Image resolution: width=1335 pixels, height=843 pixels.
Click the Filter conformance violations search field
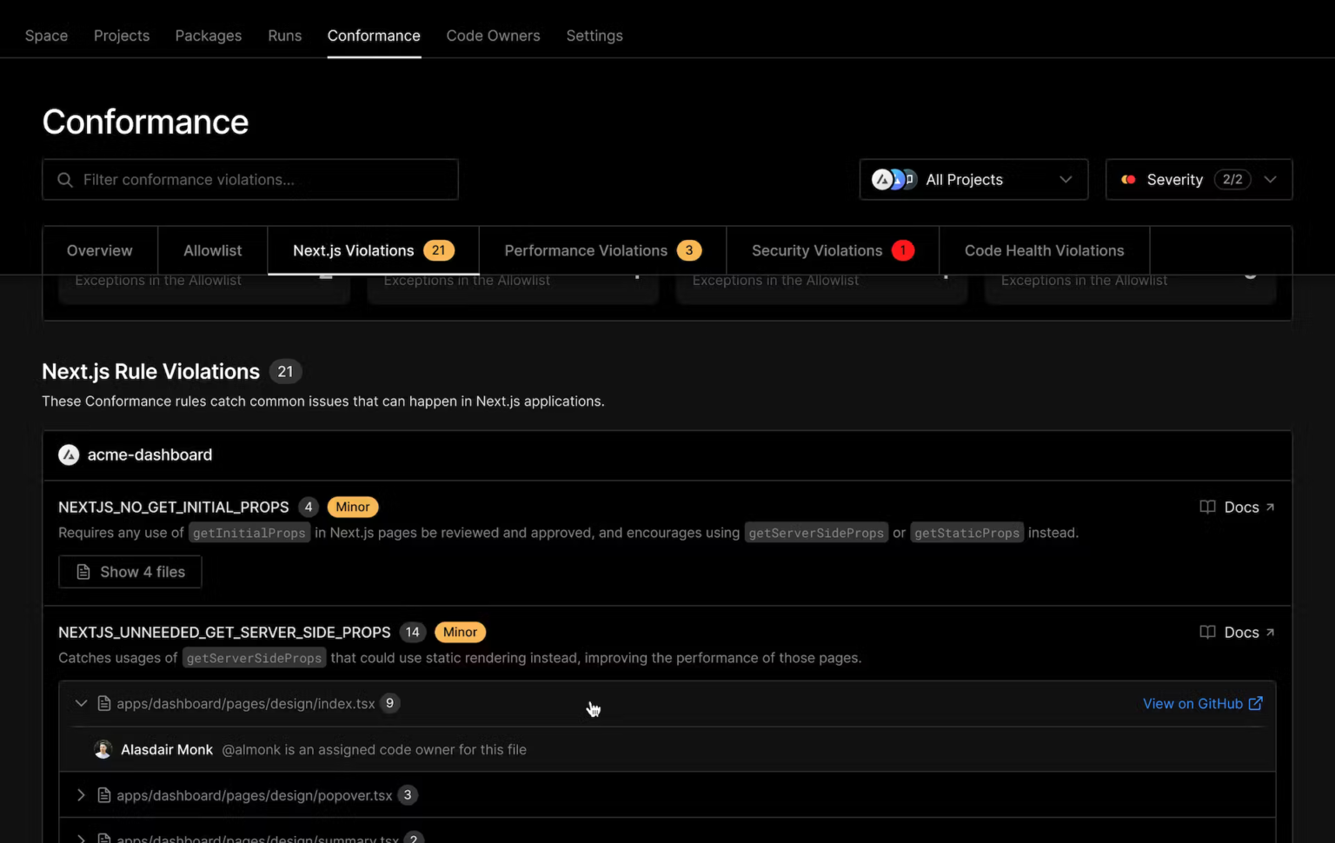pos(261,180)
